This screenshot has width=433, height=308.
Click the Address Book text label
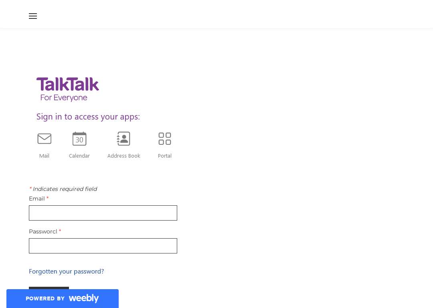click(124, 156)
